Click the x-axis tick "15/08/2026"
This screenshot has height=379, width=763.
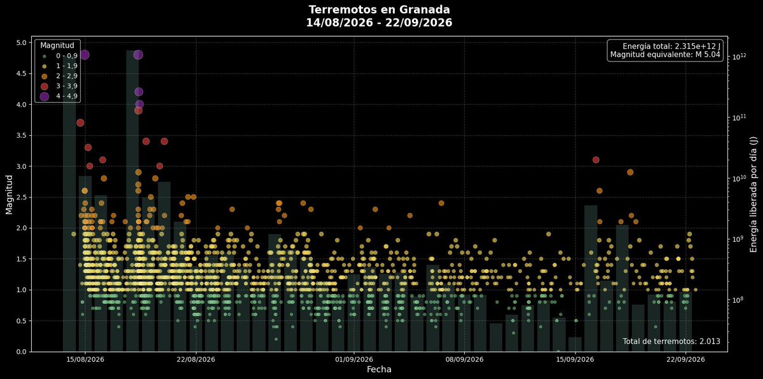[86, 359]
